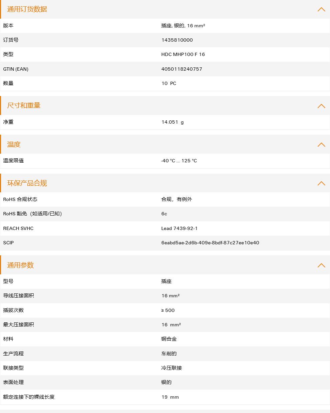The image size is (330, 413).
Task: Click the 生产流程 label
Action: [13, 354]
